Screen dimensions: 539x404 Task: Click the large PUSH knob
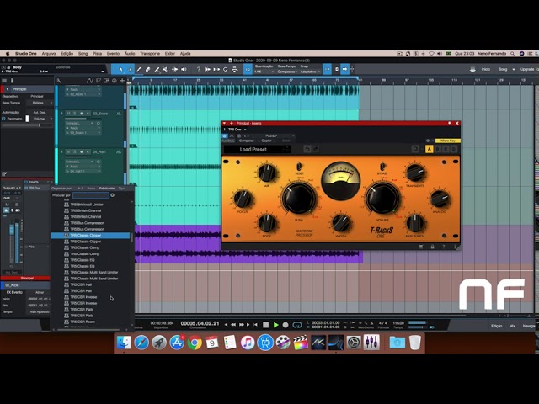click(x=298, y=199)
